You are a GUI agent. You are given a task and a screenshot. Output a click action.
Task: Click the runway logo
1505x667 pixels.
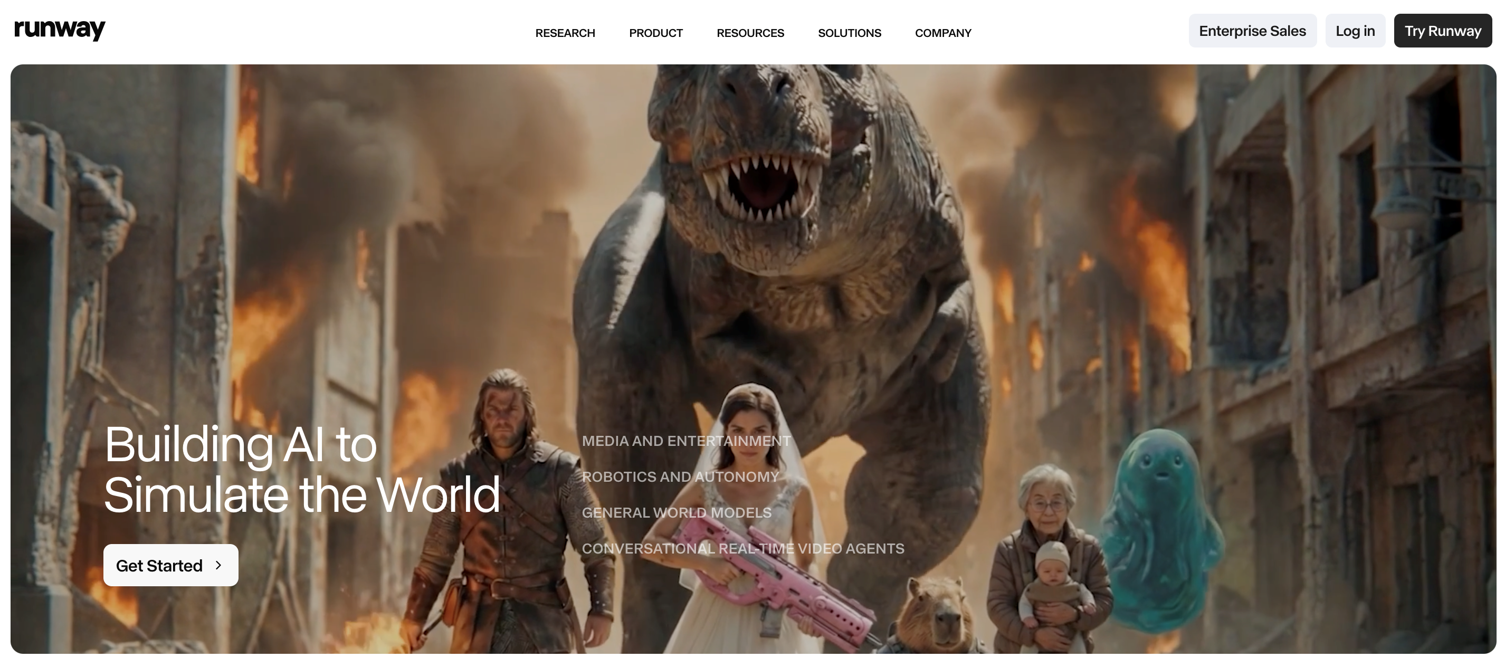(60, 29)
